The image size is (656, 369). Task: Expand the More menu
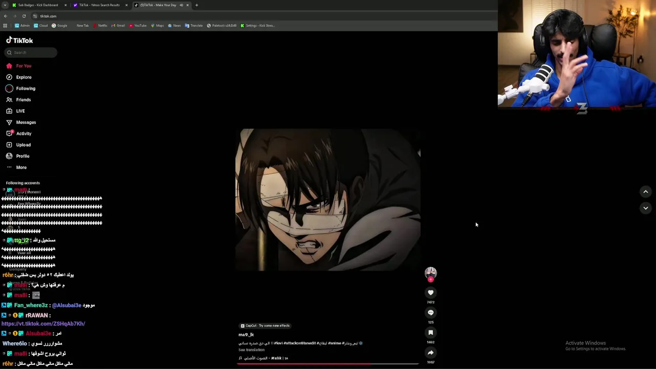click(x=16, y=167)
